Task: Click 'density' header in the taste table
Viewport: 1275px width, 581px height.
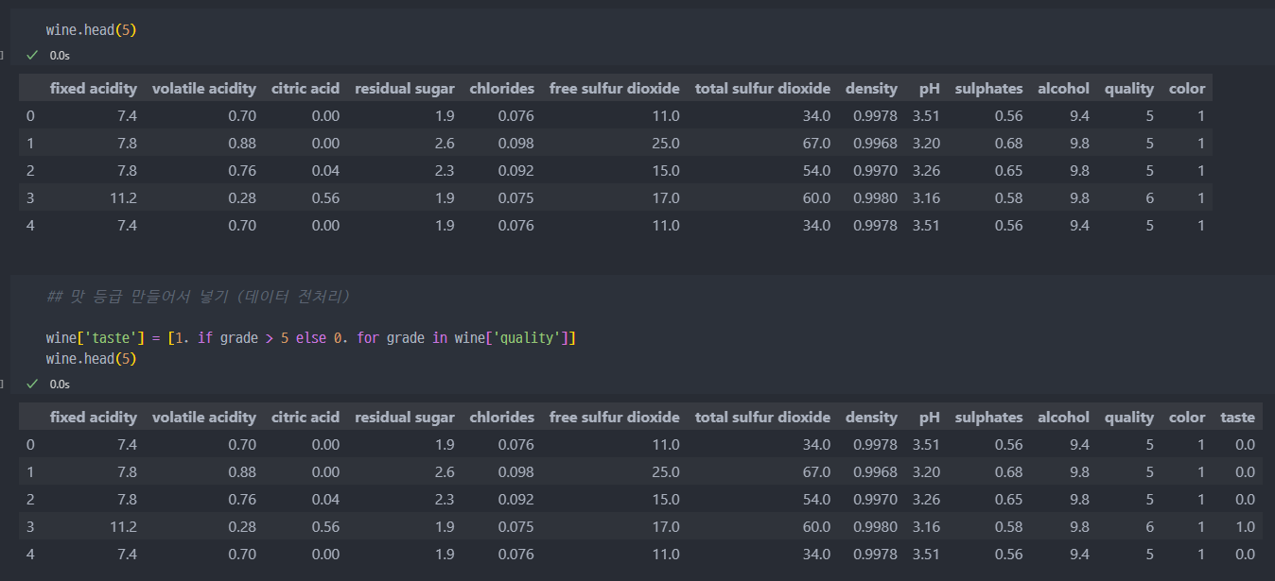Action: tap(872, 418)
